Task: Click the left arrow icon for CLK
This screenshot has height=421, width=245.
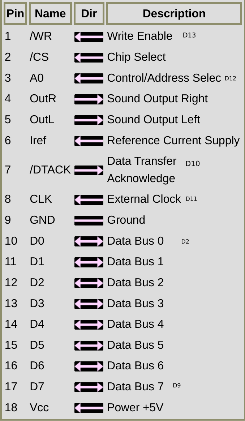Action: pos(89,200)
